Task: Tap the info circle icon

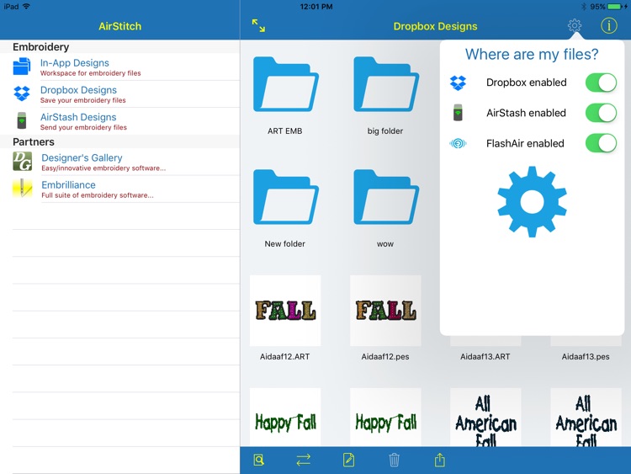Action: 608,26
